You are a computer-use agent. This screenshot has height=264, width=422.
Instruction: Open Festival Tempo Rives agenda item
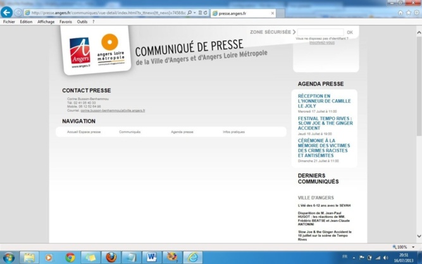(325, 123)
